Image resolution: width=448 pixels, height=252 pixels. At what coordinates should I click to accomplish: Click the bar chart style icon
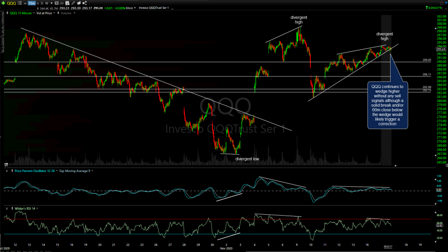tap(62, 3)
